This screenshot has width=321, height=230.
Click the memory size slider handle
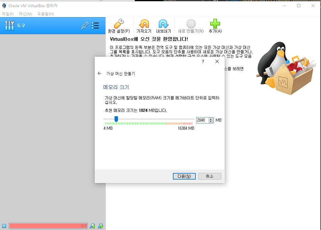[116, 119]
